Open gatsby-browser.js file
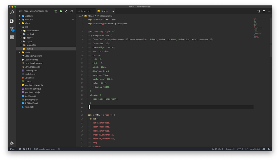This screenshot has height=161, width=280. pos(34,85)
